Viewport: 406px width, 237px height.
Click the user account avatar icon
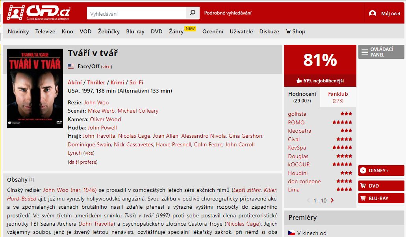point(373,13)
